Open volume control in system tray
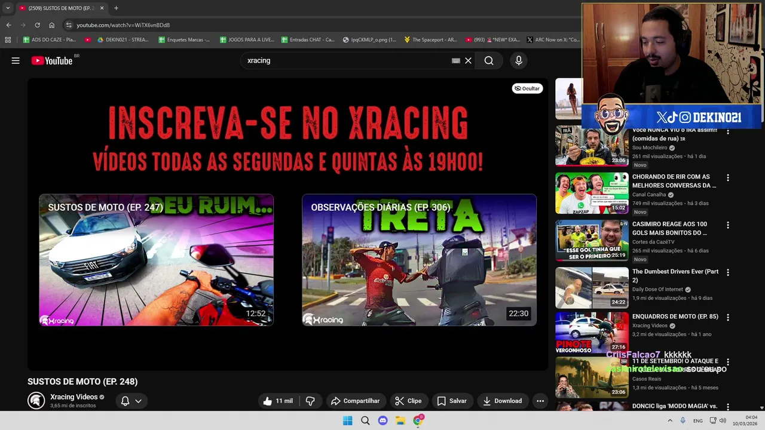This screenshot has width=765, height=430. [723, 420]
